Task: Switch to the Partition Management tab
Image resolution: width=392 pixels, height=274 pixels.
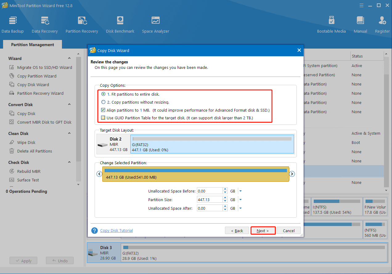Action: click(x=32, y=45)
